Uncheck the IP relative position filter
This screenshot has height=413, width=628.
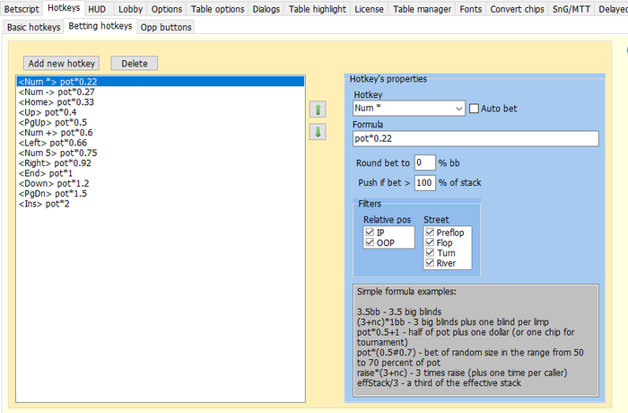tap(370, 233)
